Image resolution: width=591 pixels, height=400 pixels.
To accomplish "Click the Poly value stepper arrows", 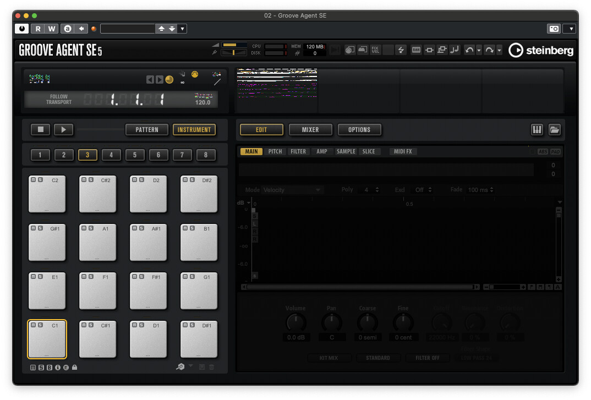I will tap(377, 190).
